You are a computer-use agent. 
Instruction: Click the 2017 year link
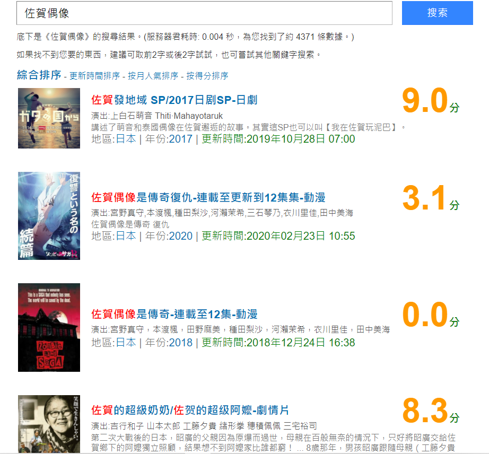pos(181,139)
